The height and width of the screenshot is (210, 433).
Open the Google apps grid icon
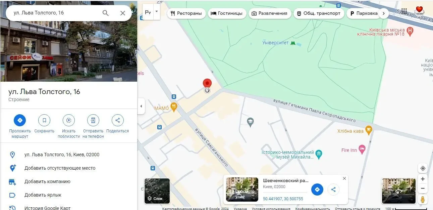click(x=404, y=11)
